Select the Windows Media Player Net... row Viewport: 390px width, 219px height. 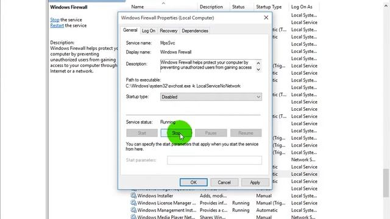(225, 217)
